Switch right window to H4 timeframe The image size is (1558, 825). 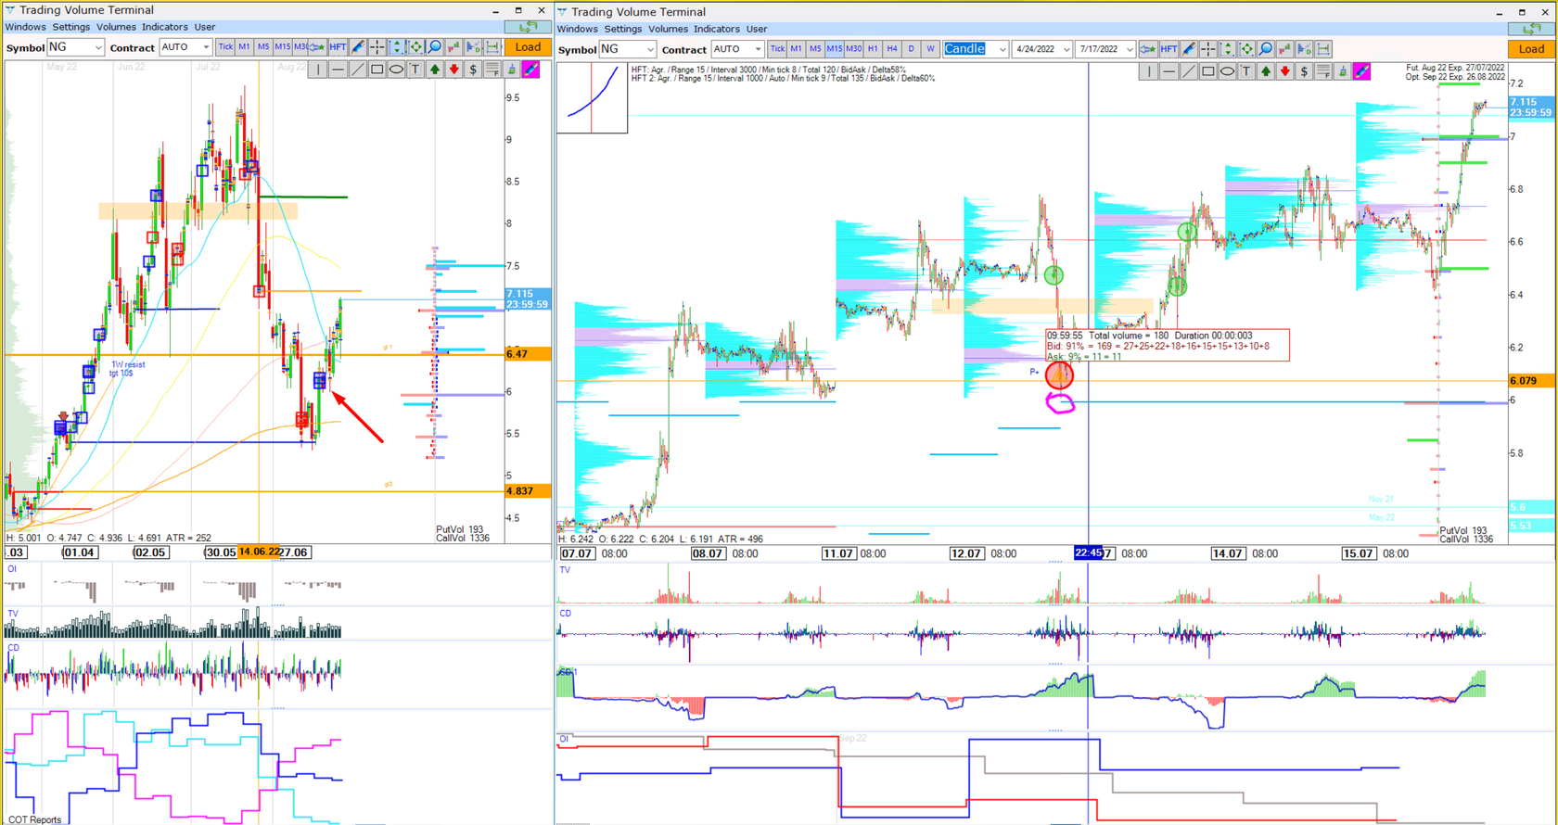coord(892,48)
